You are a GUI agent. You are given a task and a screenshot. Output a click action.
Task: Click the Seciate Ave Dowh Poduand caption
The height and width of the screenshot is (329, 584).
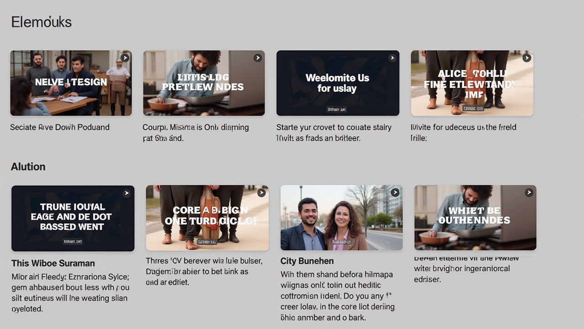(x=60, y=127)
